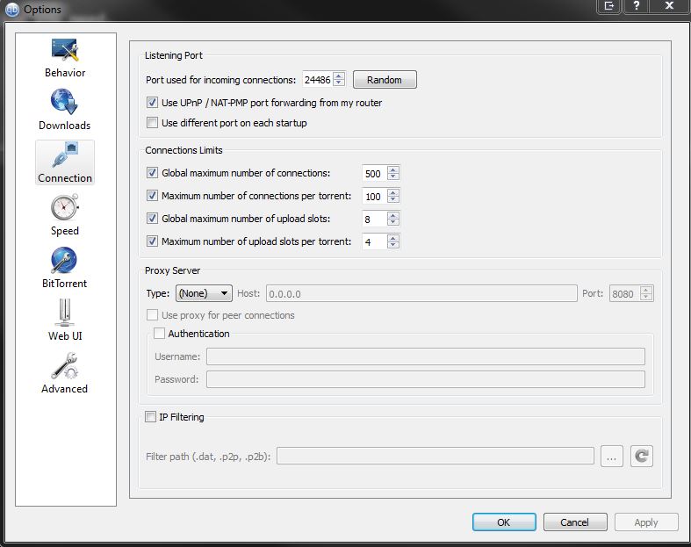This screenshot has height=547, width=691.
Task: Decrease global upload slots value
Action: pyautogui.click(x=393, y=223)
